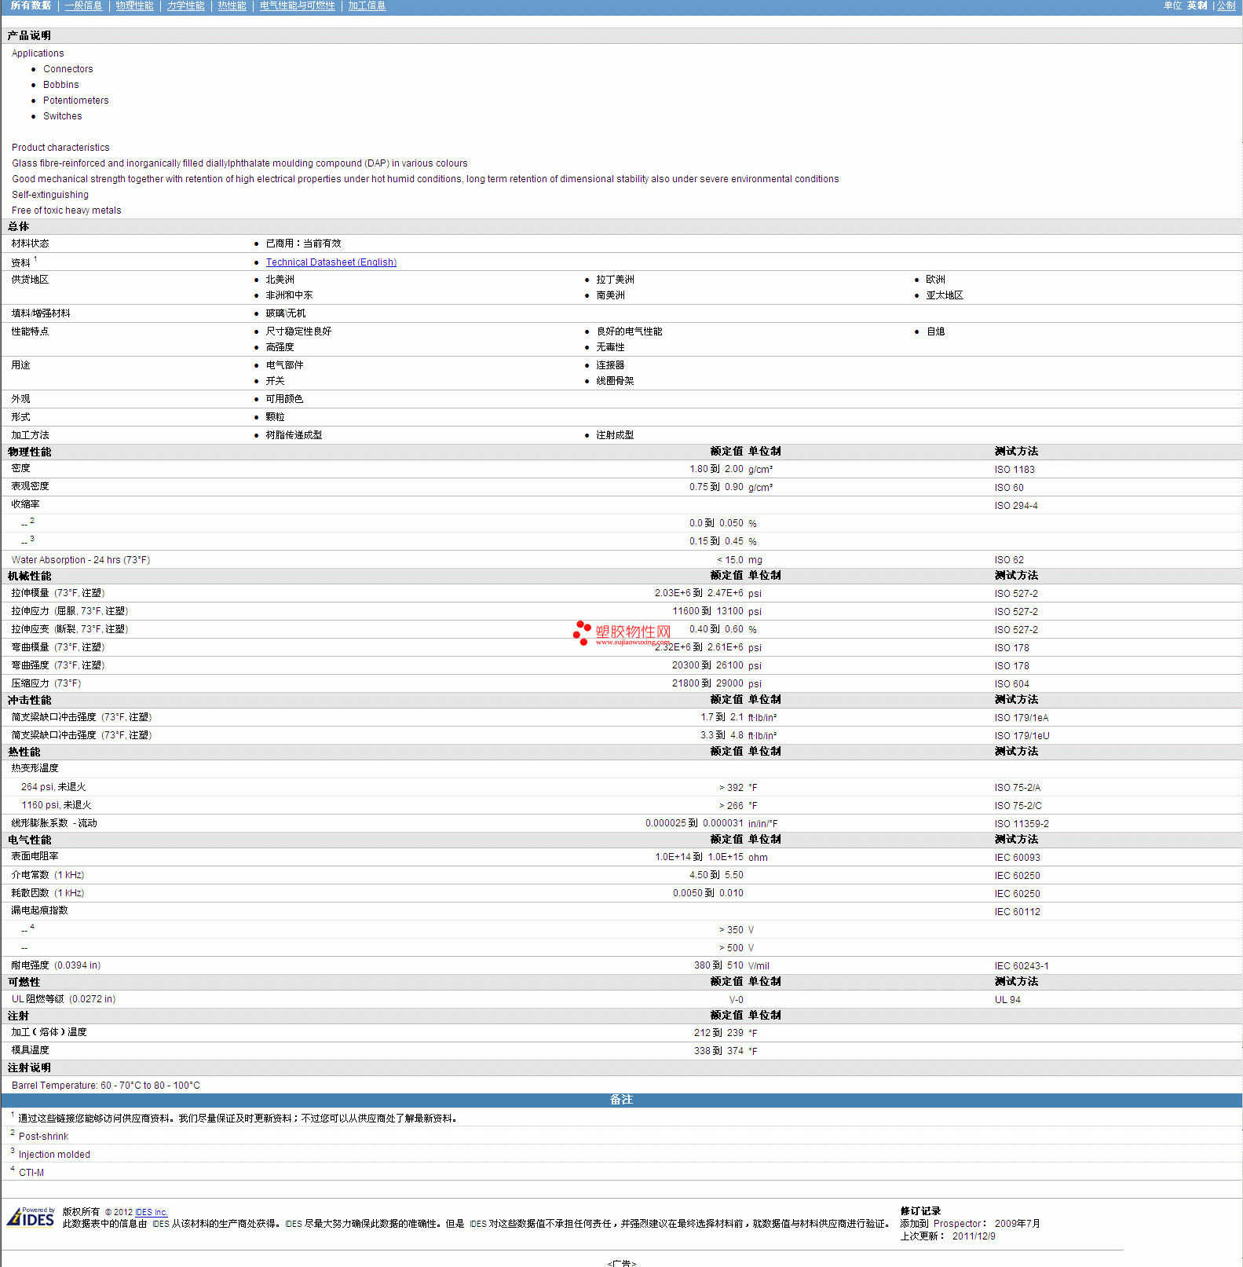Image resolution: width=1243 pixels, height=1267 pixels.
Task: Click the IDES logo in the footer
Action: pyautogui.click(x=31, y=1217)
